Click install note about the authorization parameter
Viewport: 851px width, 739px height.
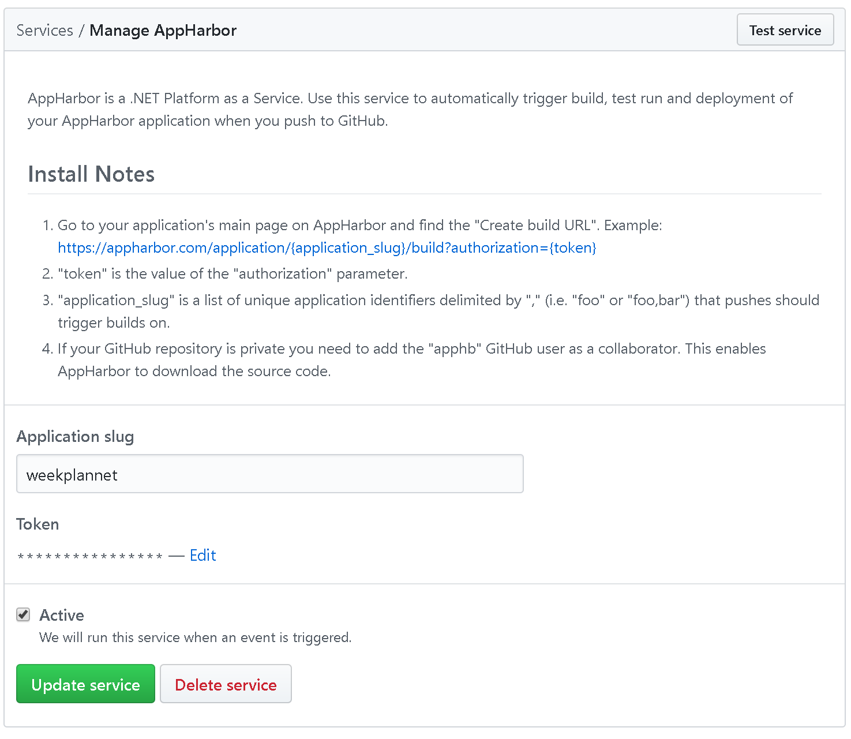(233, 274)
